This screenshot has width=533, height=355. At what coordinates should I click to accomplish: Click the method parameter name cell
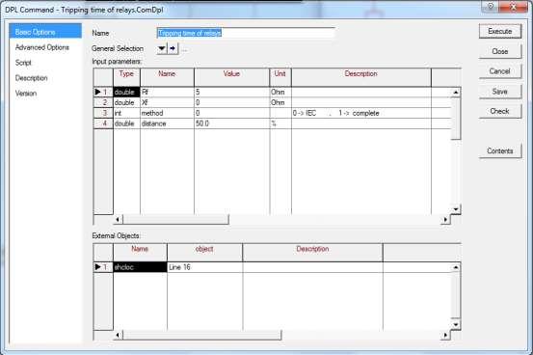tap(167, 113)
